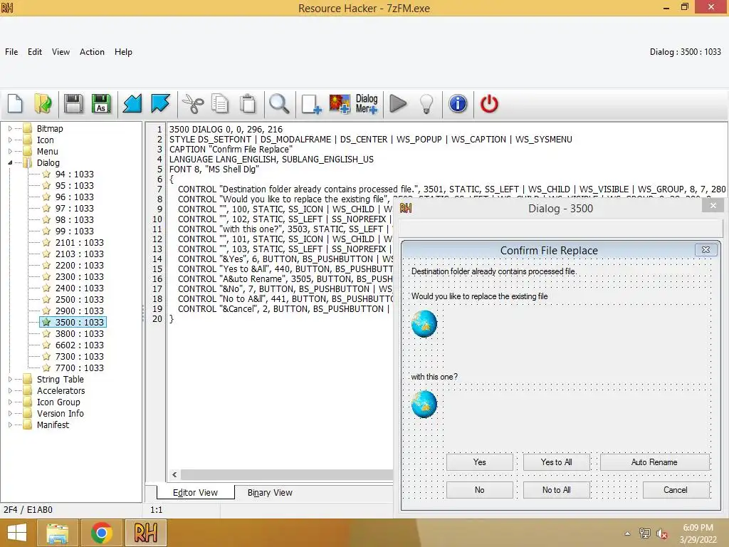729x547 pixels.
Task: Click the green Save As icon
Action: pos(101,103)
